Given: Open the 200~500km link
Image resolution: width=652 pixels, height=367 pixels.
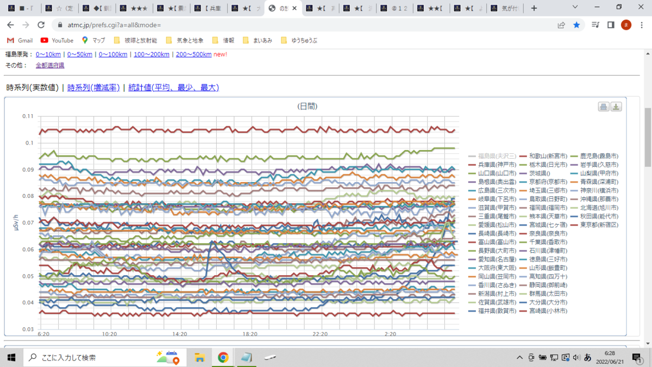Looking at the screenshot, I should click(x=193, y=54).
